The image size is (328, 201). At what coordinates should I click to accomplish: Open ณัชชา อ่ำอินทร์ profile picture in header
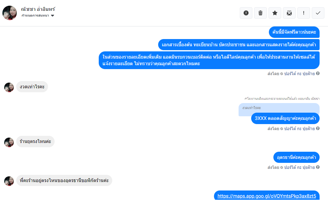[10, 13]
